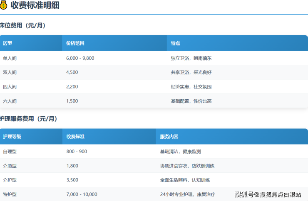Select the 床位费用（元/月）section heading
Screen dimensions: 308x201
(23, 26)
